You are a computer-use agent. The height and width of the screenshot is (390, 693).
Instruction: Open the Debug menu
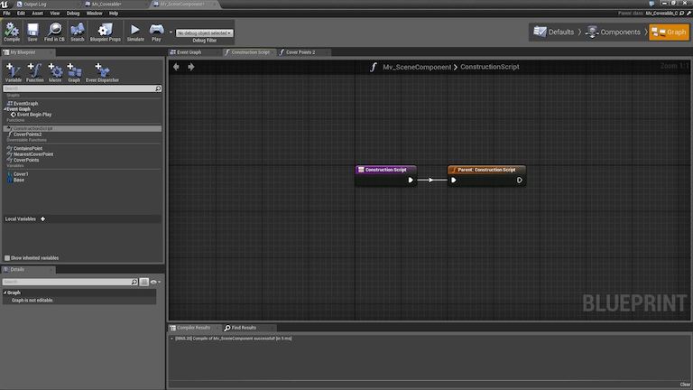click(73, 14)
